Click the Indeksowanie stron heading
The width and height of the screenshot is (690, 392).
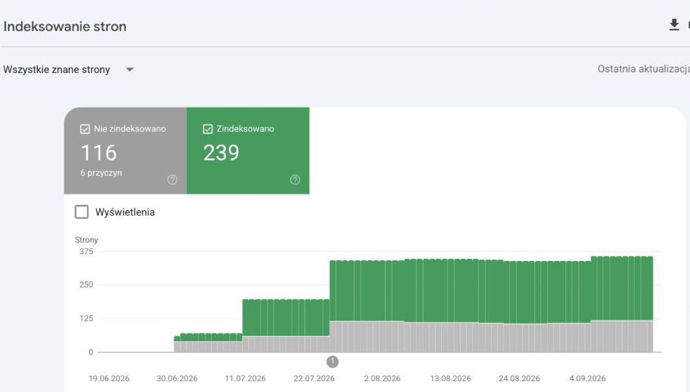[x=65, y=26]
